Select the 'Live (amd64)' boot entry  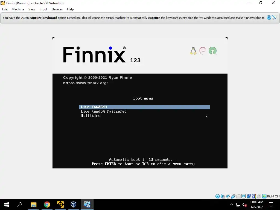pos(144,107)
